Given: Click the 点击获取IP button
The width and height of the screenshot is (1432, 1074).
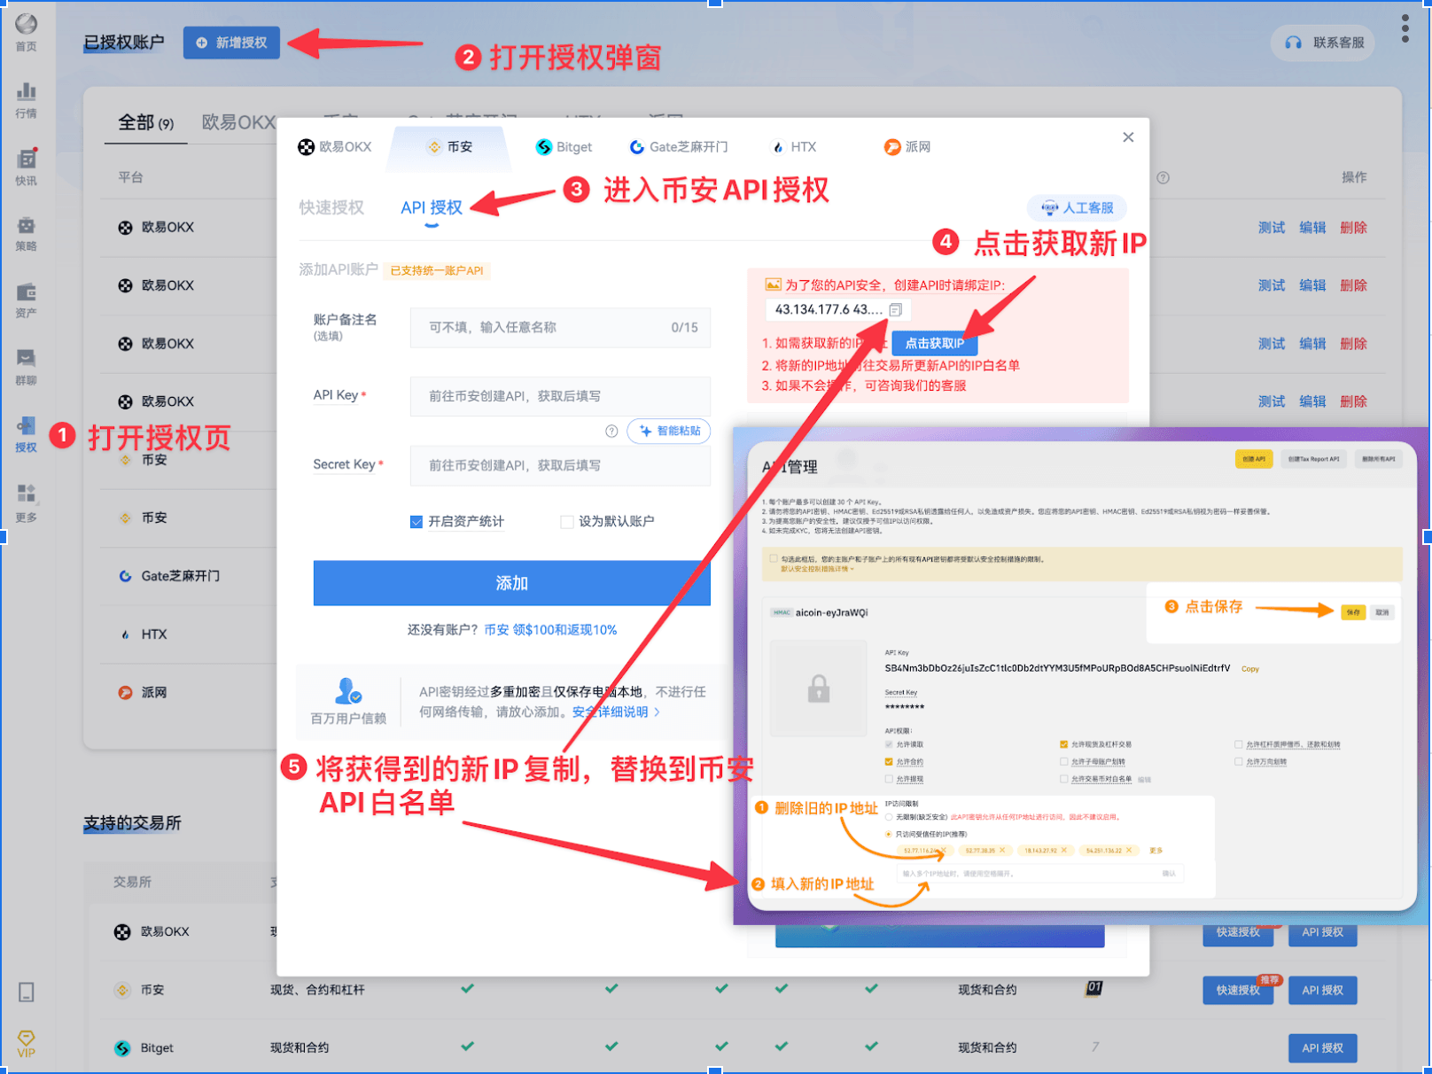Looking at the screenshot, I should (x=934, y=343).
